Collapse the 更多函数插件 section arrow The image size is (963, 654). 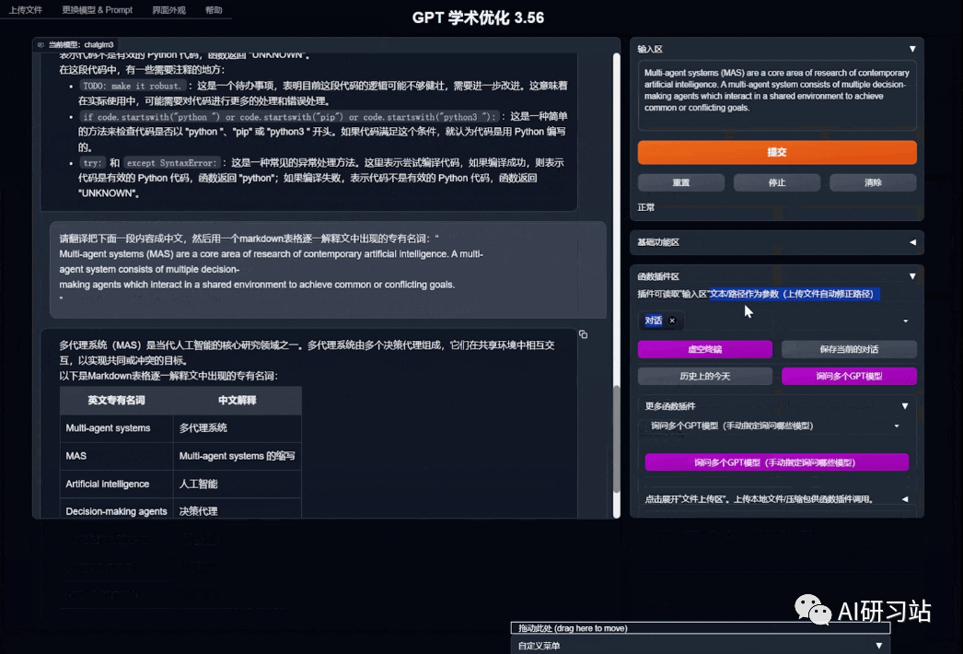pos(905,406)
